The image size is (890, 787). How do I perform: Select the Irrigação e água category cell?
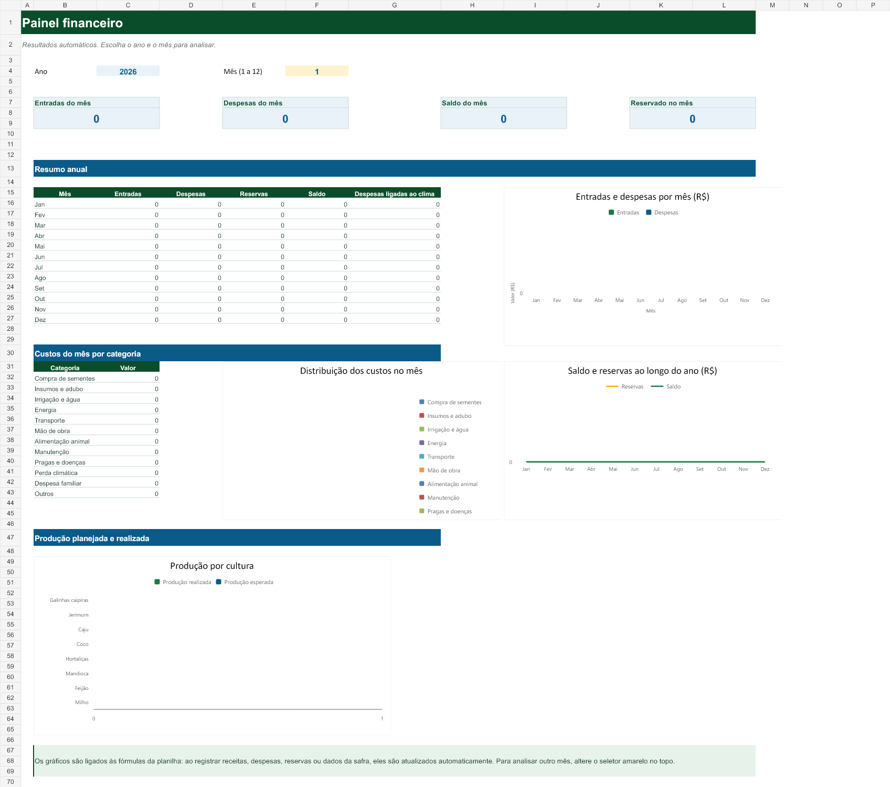tap(65, 399)
